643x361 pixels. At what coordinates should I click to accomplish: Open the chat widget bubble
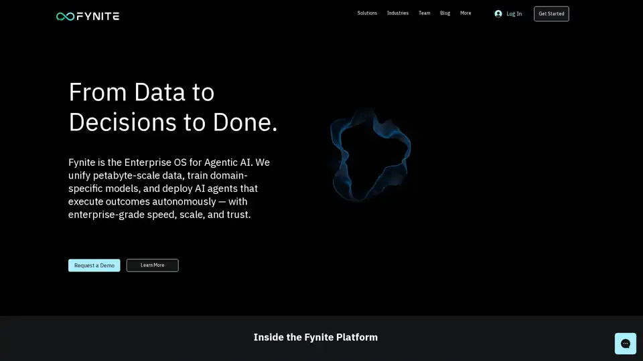625,343
